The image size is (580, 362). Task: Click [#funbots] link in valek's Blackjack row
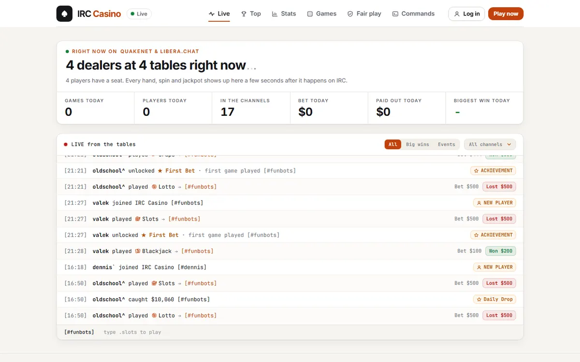(197, 251)
